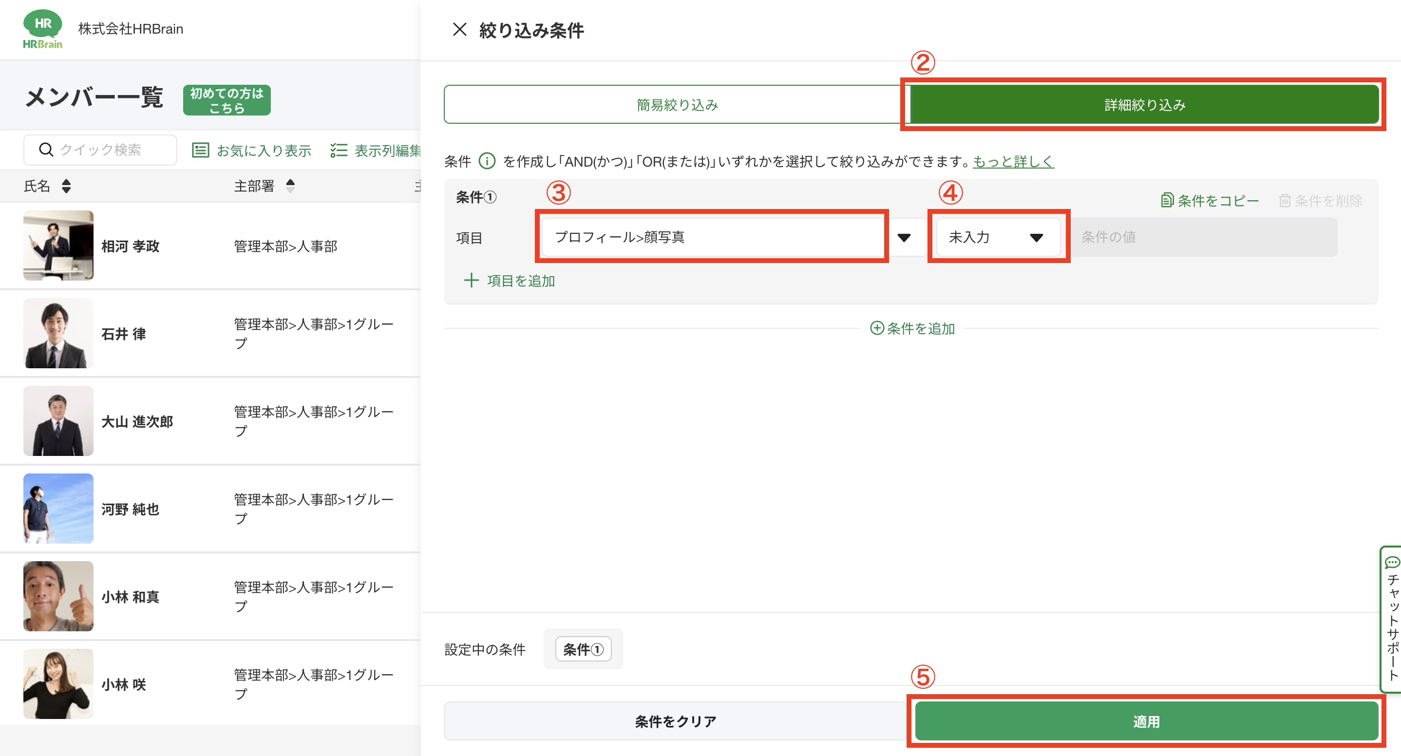Select the 詳細絞り込み tab
1401x756 pixels.
pyautogui.click(x=1144, y=104)
